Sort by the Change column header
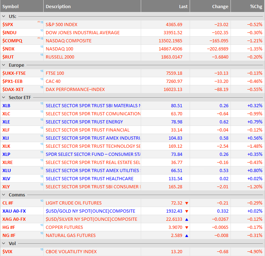The height and width of the screenshot is (256, 265). tap(210, 6)
